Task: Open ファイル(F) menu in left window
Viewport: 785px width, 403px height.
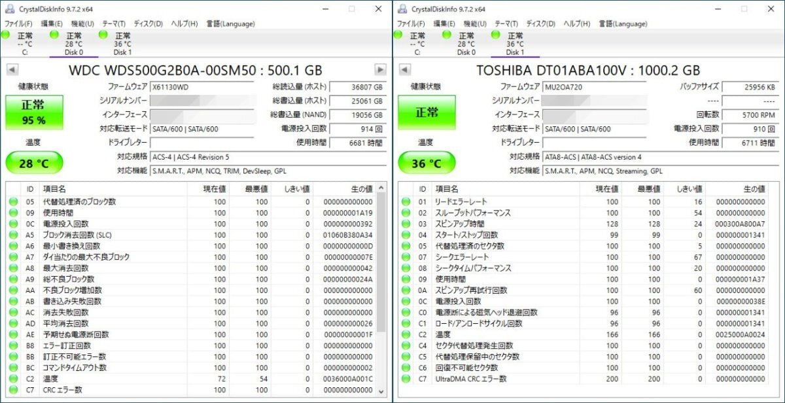Action: 18,24
